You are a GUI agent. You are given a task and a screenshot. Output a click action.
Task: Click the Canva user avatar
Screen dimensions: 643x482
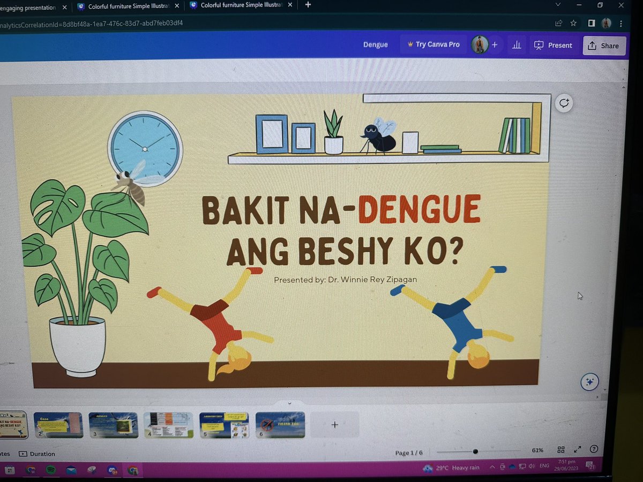point(479,45)
